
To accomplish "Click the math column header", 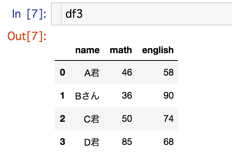I will (121, 50).
